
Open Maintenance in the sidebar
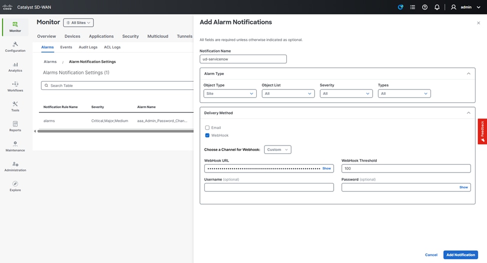(15, 146)
